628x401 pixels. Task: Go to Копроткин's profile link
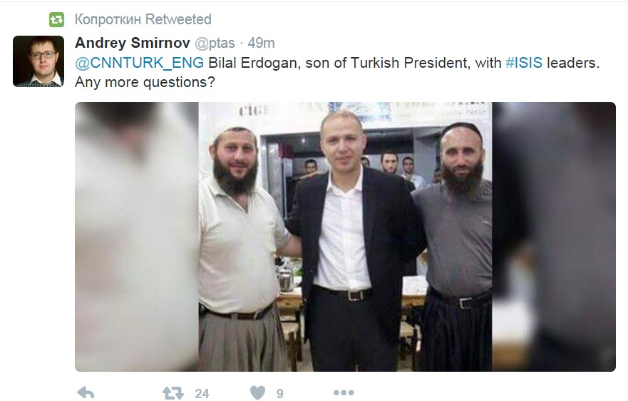point(108,19)
